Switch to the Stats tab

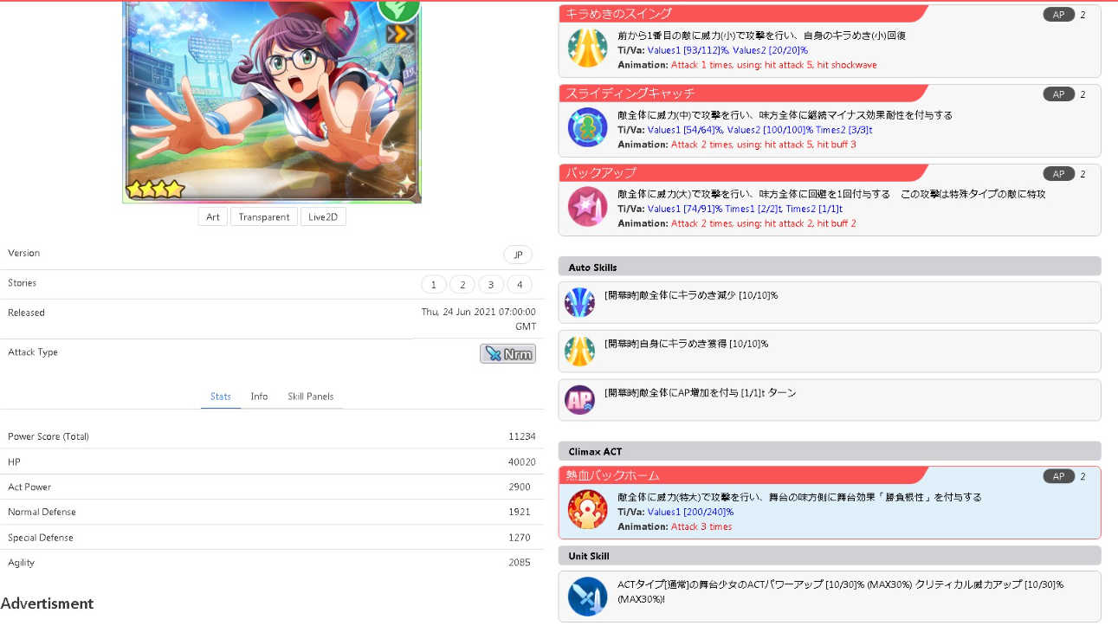point(221,397)
